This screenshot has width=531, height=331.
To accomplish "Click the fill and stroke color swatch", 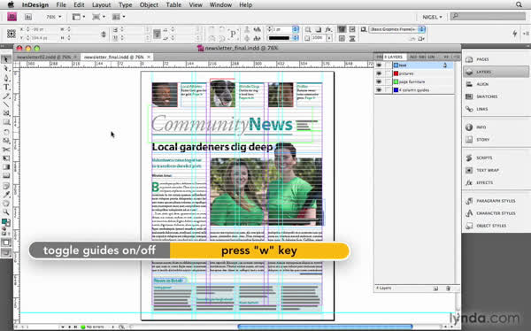I will [6, 222].
